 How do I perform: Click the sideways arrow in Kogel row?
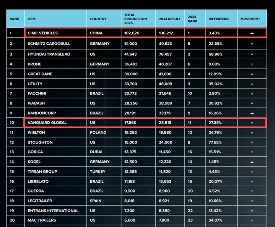252,162
